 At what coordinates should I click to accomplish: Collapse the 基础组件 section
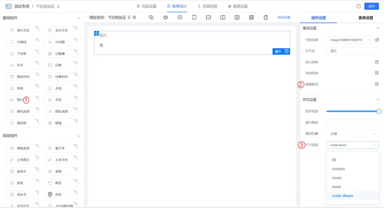point(79,17)
